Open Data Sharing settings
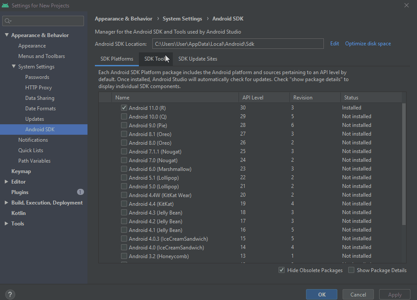 (40, 98)
